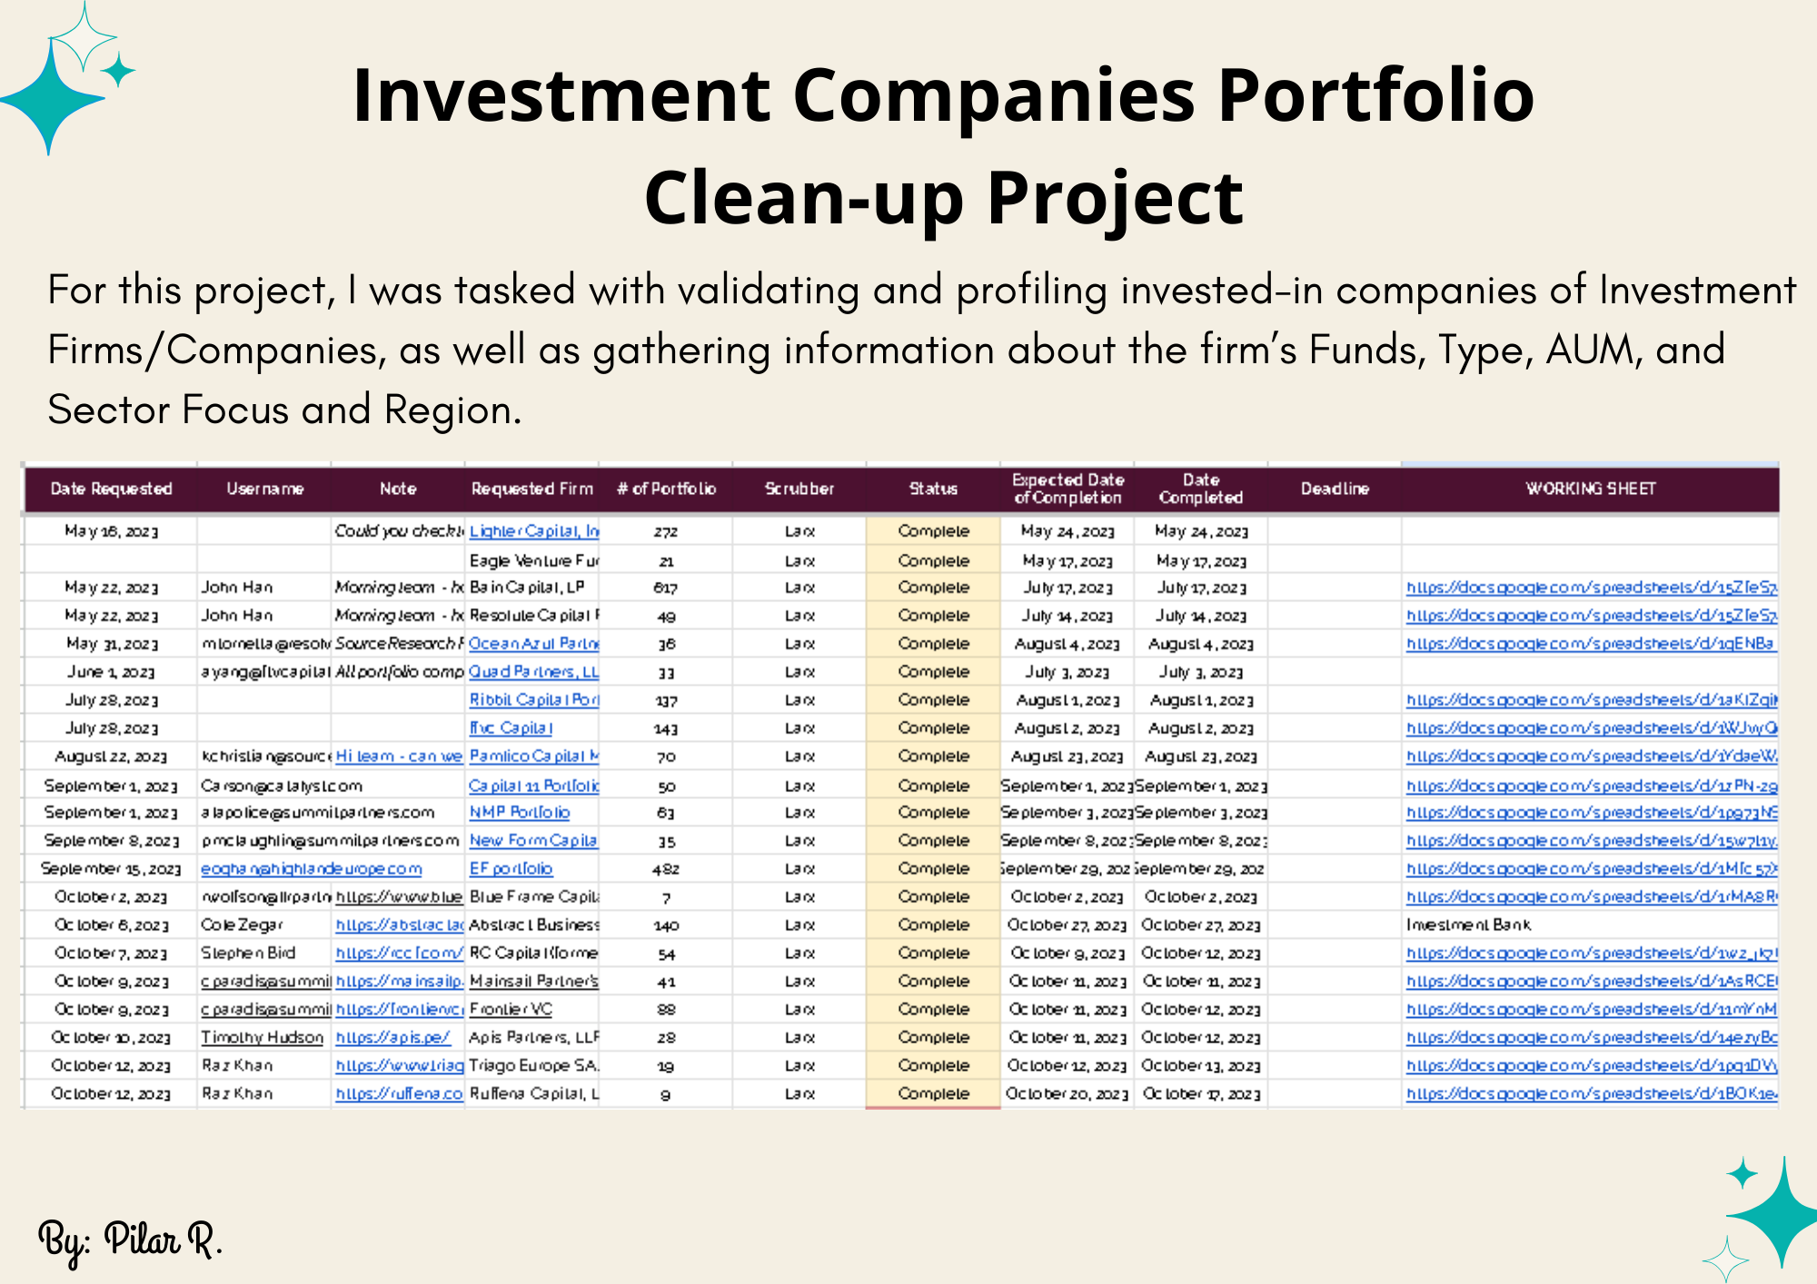The image size is (1817, 1284).
Task: Open the working sheet link for Ruffena Capital
Action: pyautogui.click(x=1591, y=1094)
